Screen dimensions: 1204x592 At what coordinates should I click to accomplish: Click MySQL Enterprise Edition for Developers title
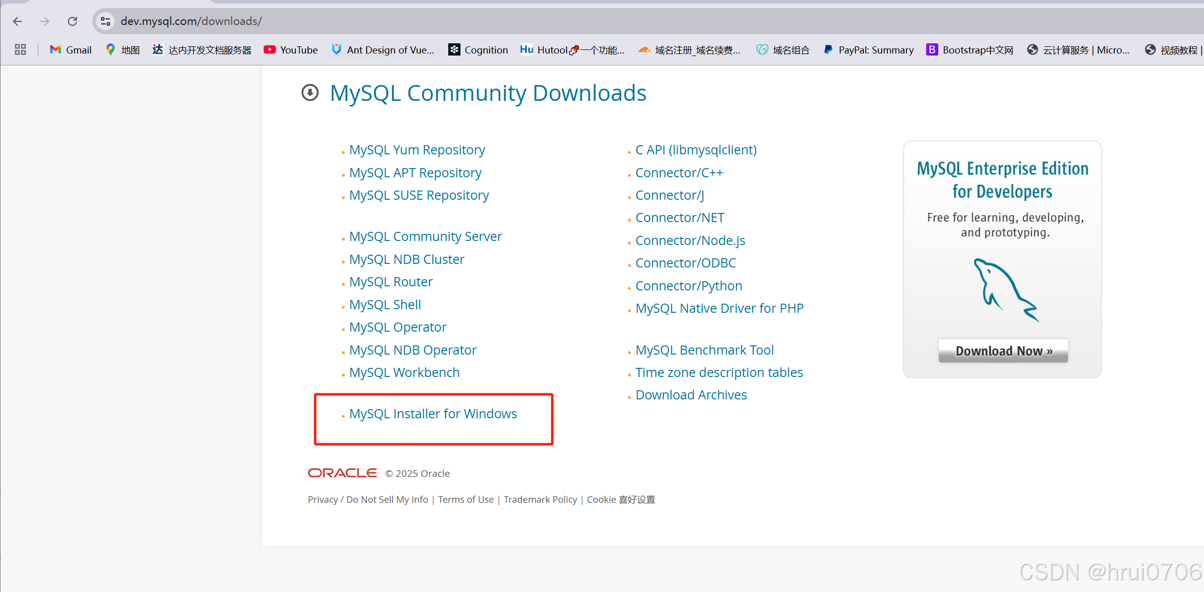pos(1003,179)
